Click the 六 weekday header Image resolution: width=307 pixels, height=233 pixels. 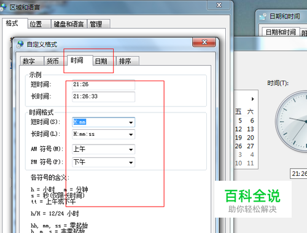coord(251,112)
